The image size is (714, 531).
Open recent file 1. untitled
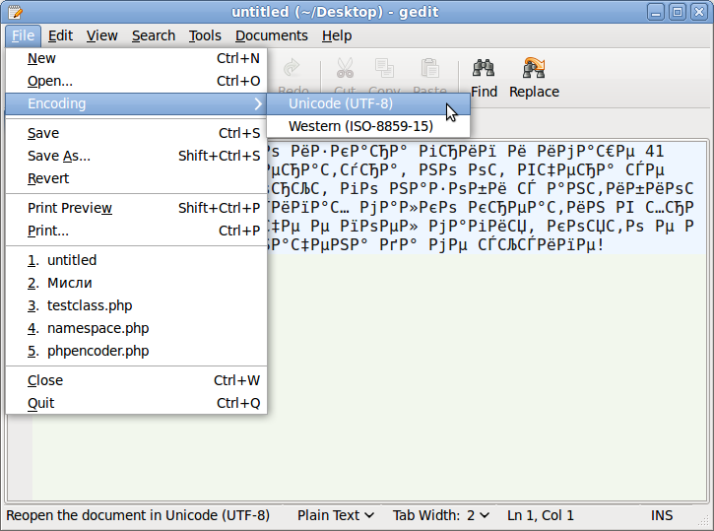pyautogui.click(x=136, y=260)
